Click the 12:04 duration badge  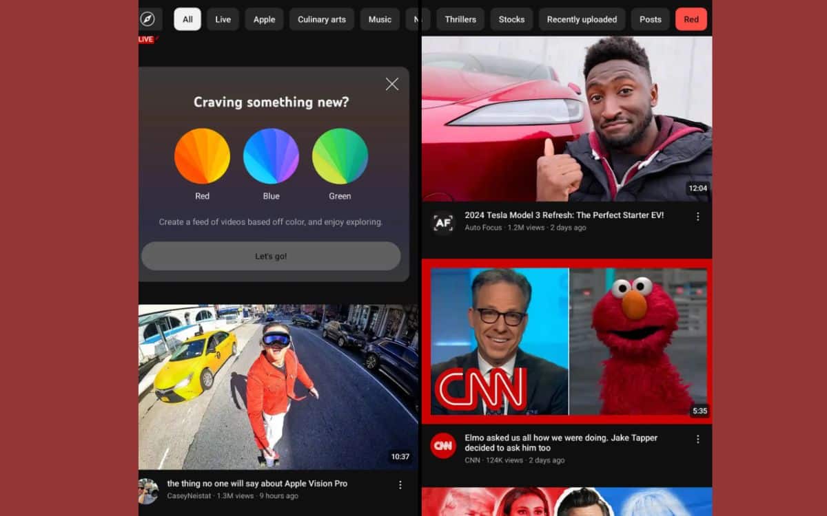pos(697,188)
